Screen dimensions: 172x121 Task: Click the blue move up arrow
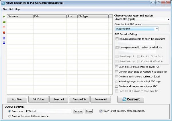tap(4, 38)
